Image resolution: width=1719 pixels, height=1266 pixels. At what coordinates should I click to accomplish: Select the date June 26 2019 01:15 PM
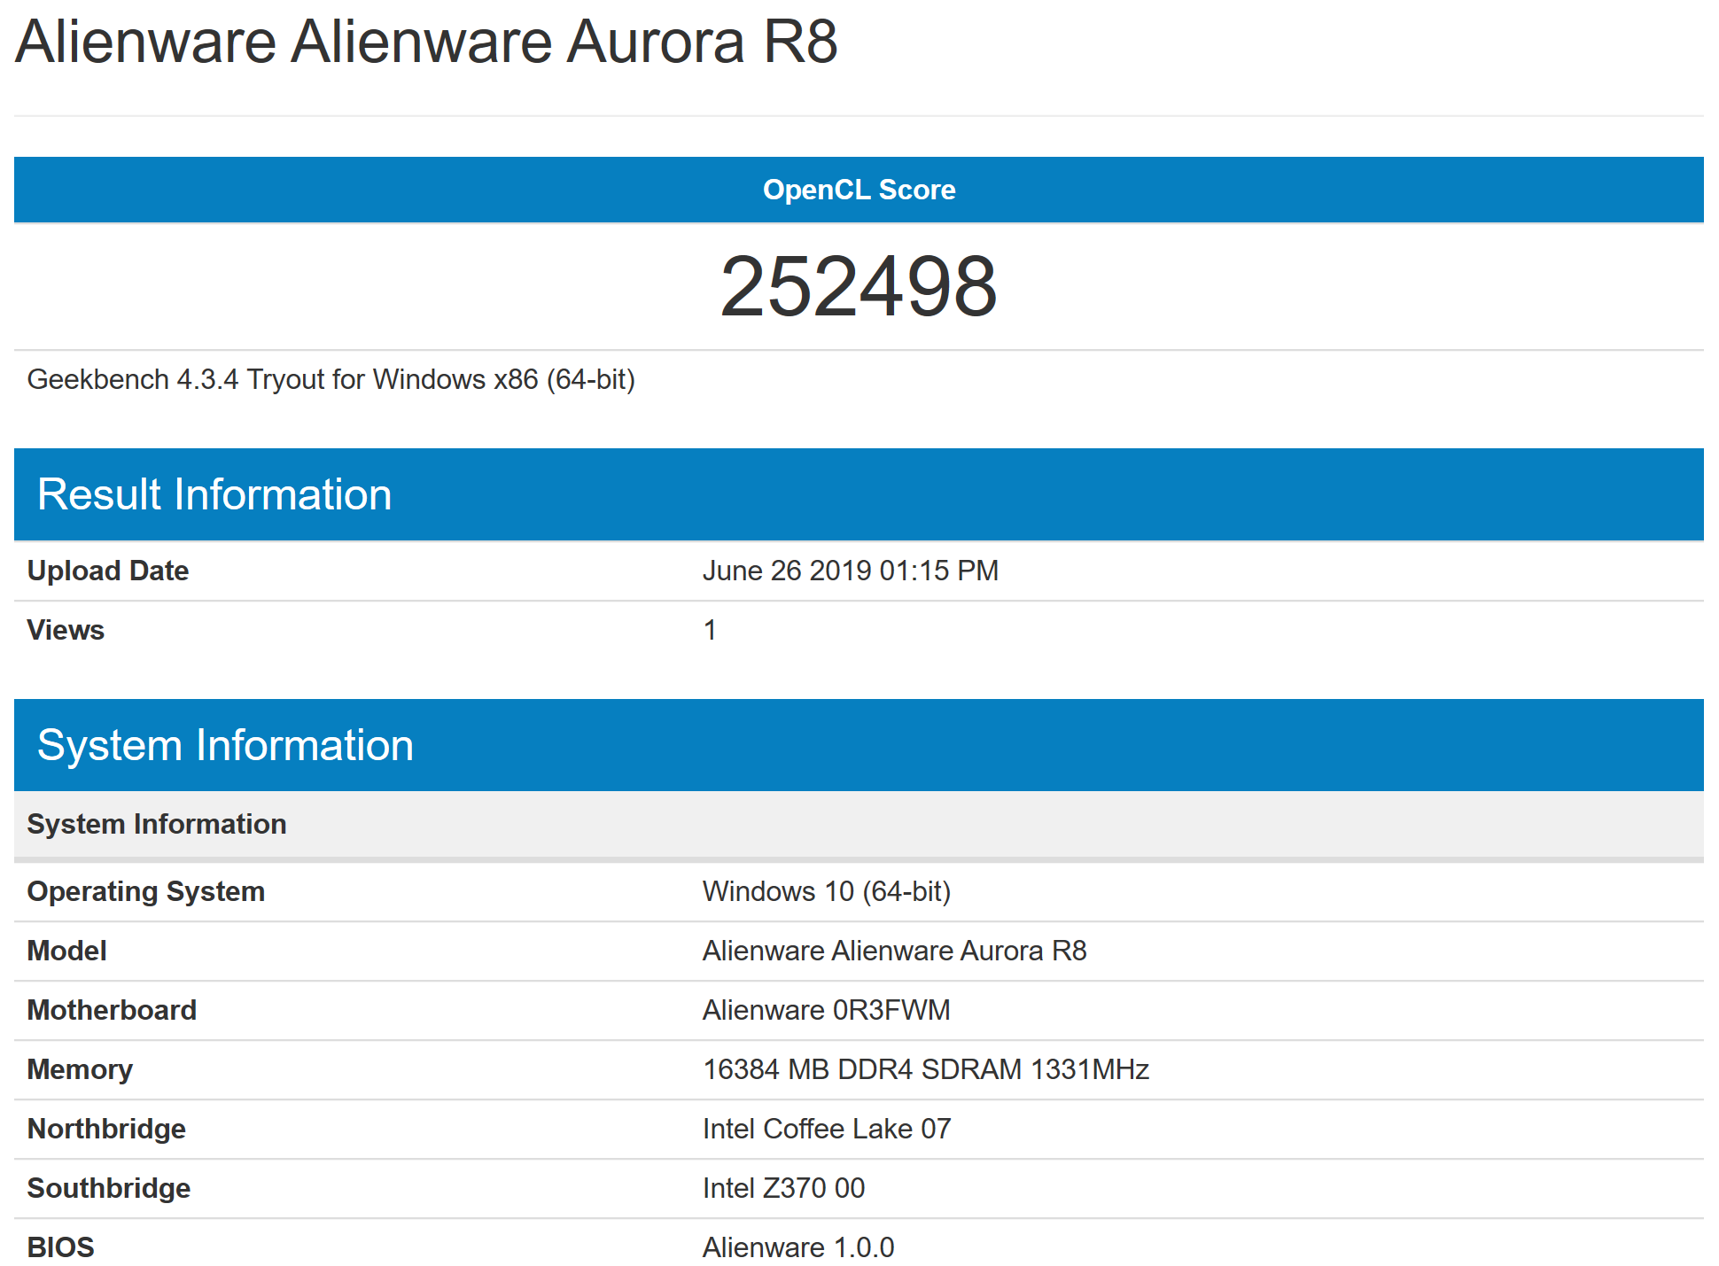tap(851, 571)
